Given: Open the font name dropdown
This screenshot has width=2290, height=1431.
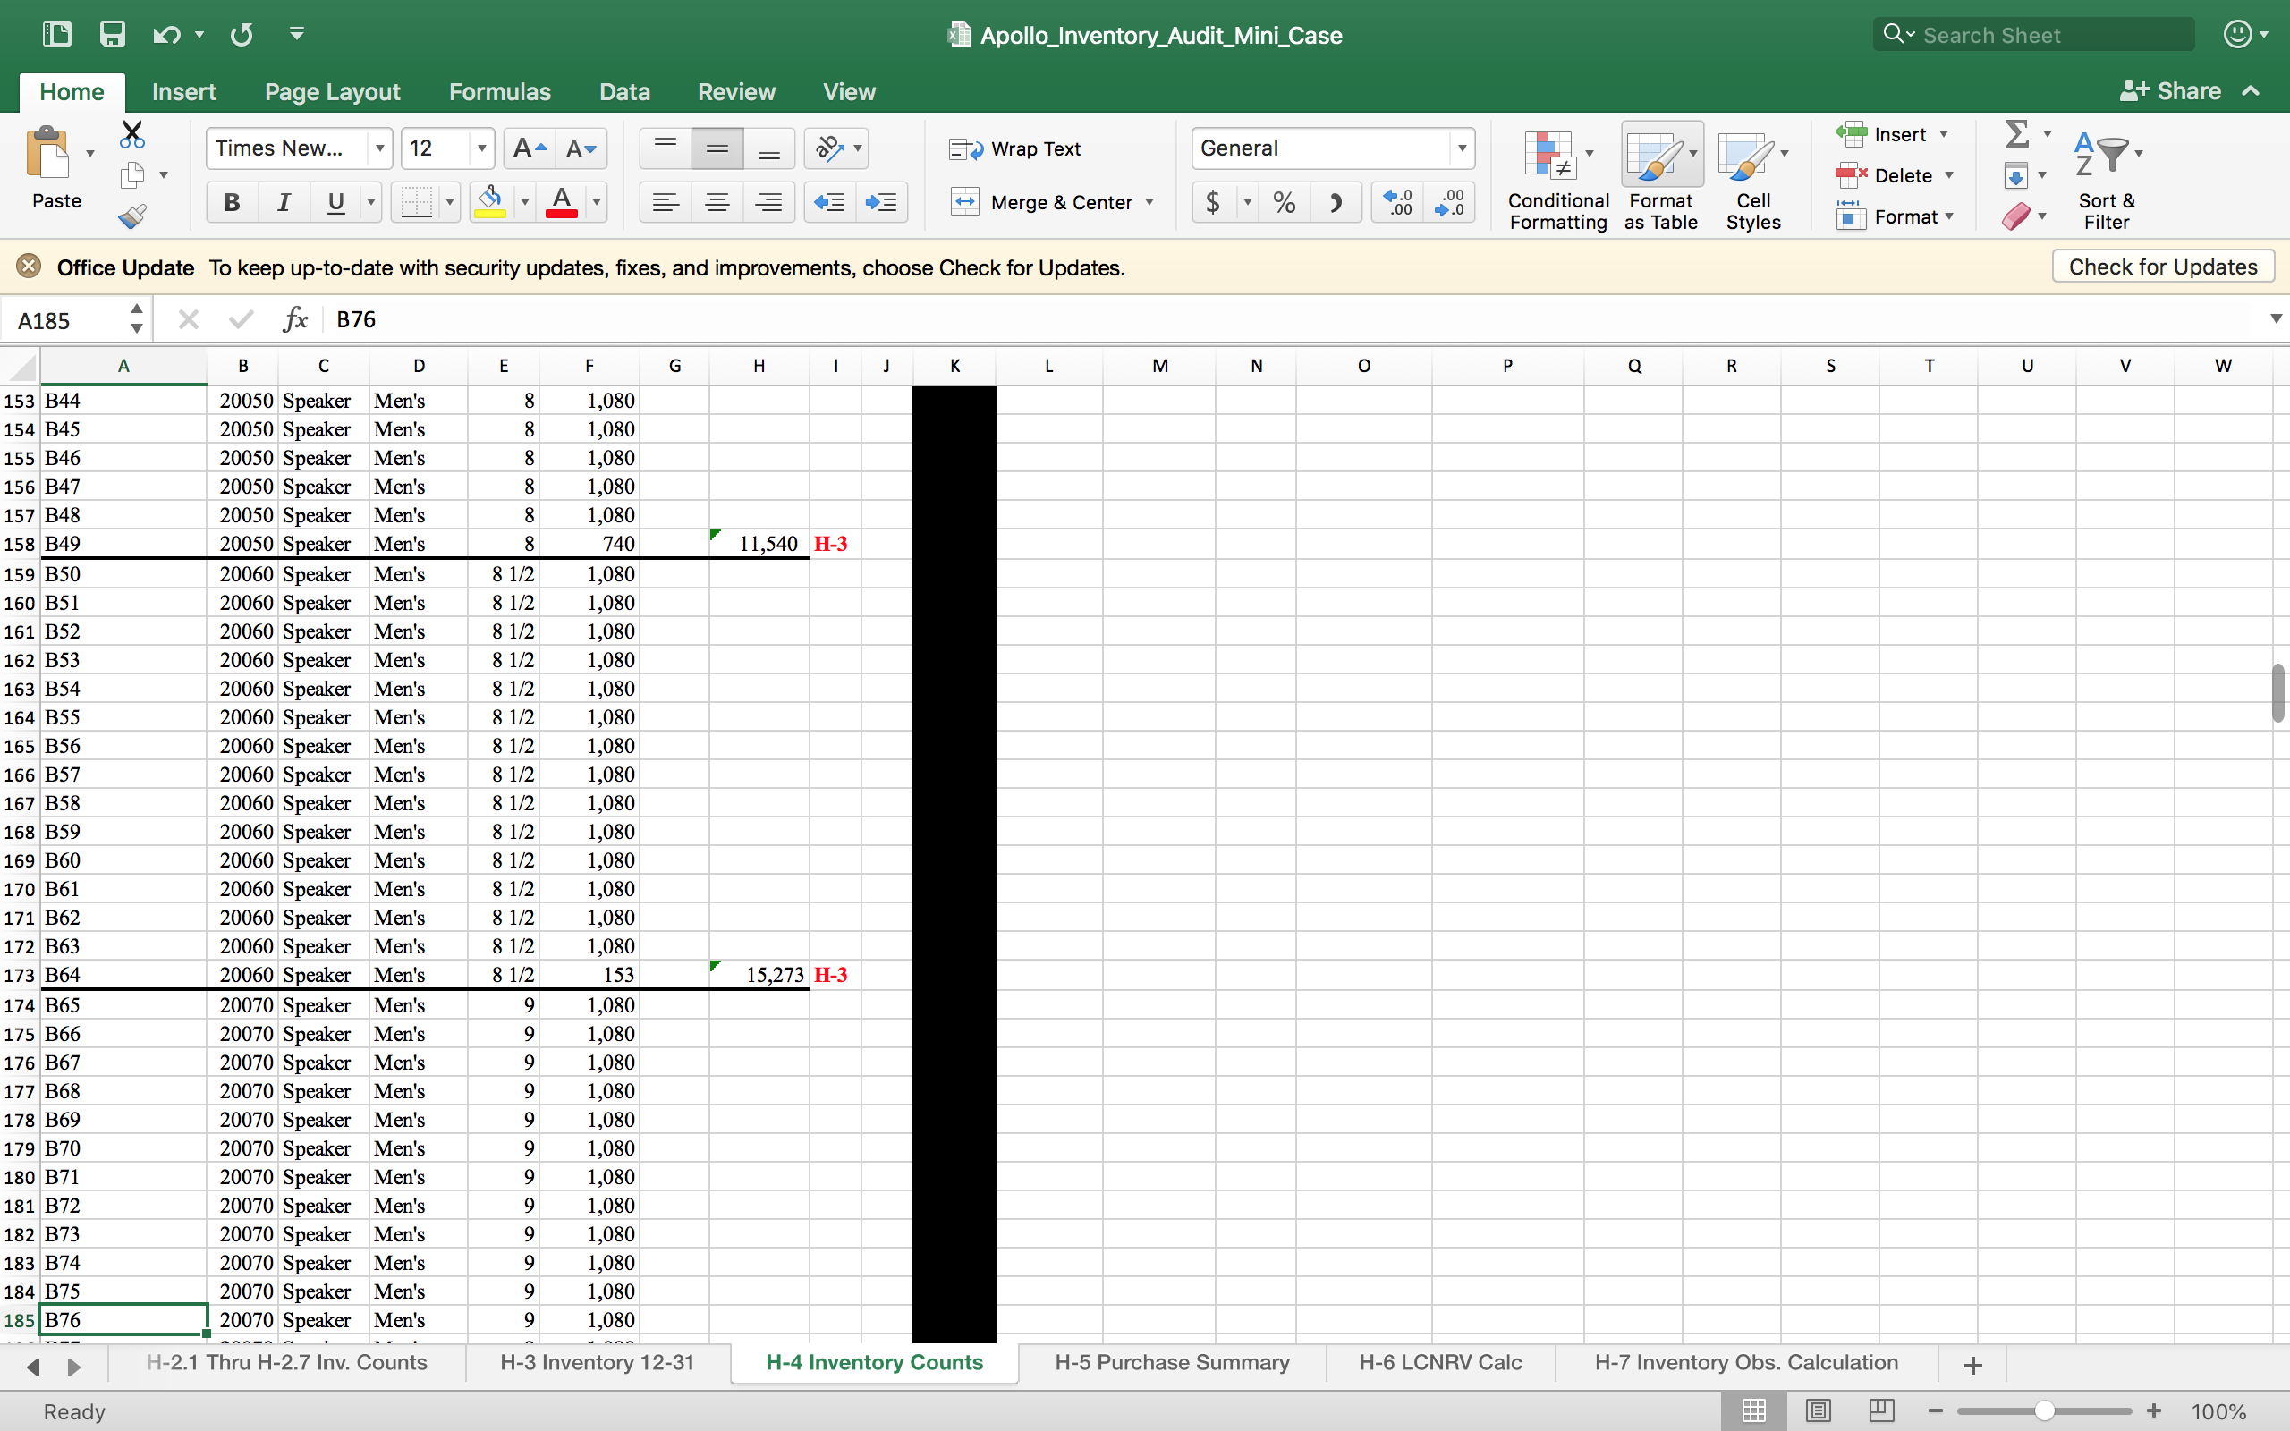Looking at the screenshot, I should pos(379,148).
